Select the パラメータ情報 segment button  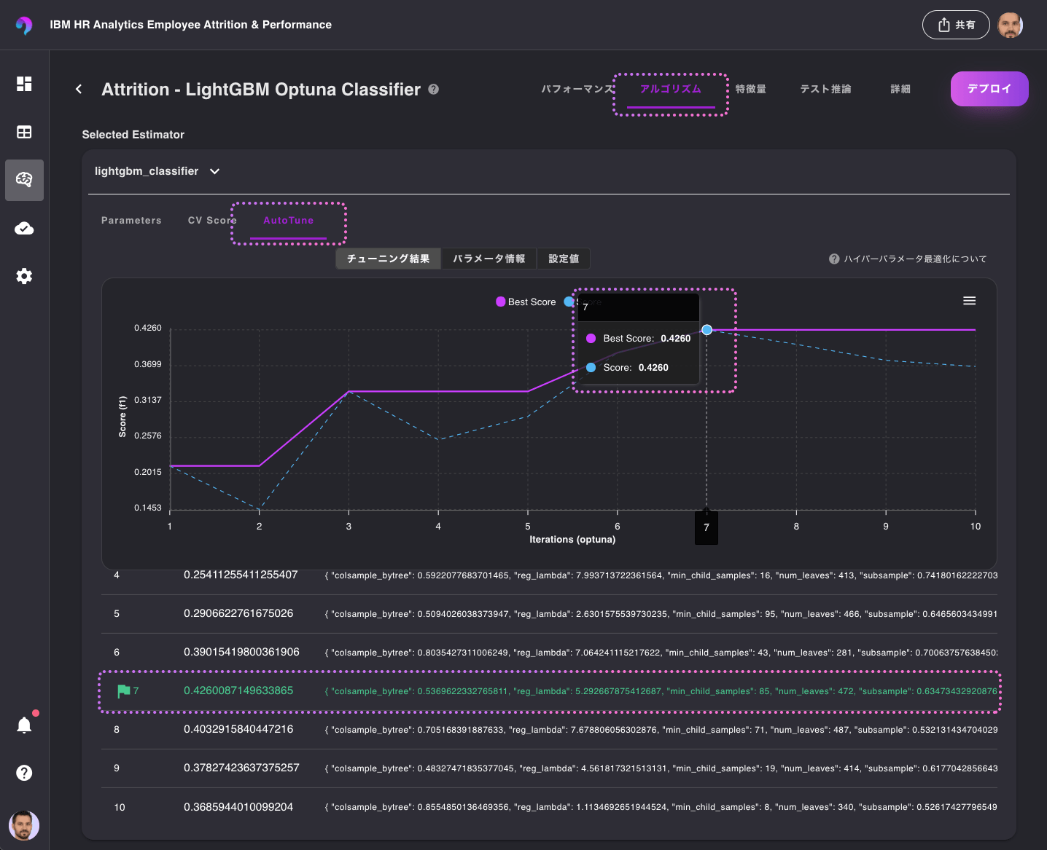point(489,259)
